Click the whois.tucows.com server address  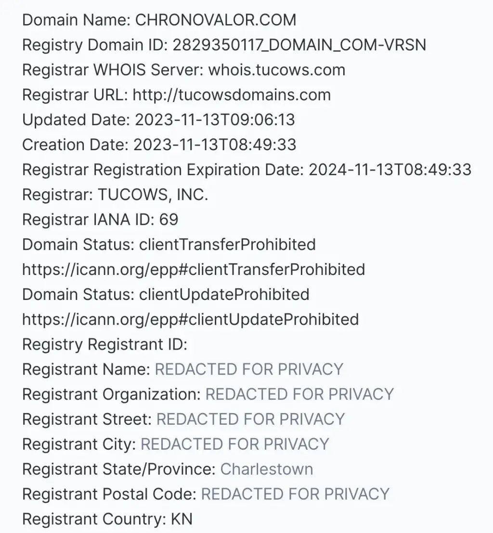(x=277, y=70)
